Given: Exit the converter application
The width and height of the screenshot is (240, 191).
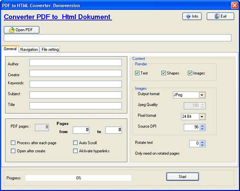Looking at the screenshot, I should [x=220, y=16].
